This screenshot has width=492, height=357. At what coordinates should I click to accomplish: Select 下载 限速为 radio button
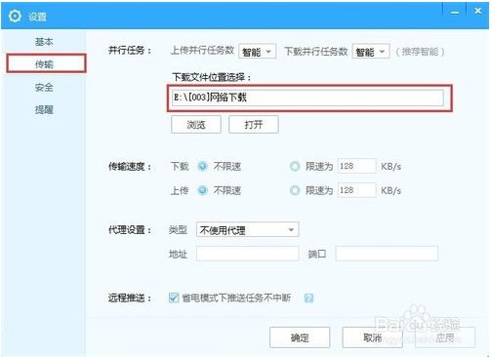point(295,166)
